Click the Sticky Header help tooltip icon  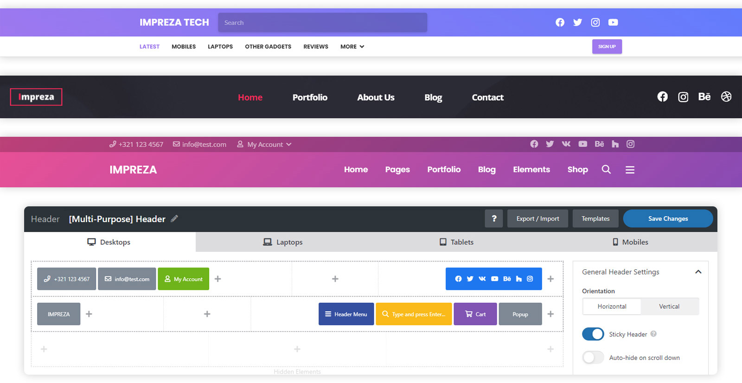(x=653, y=334)
